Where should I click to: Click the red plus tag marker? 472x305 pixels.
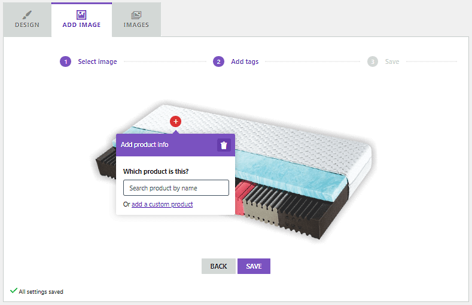coord(175,122)
